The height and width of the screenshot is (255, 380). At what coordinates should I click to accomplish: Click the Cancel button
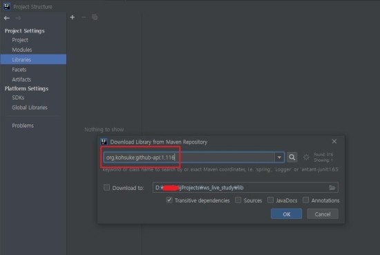[323, 214]
